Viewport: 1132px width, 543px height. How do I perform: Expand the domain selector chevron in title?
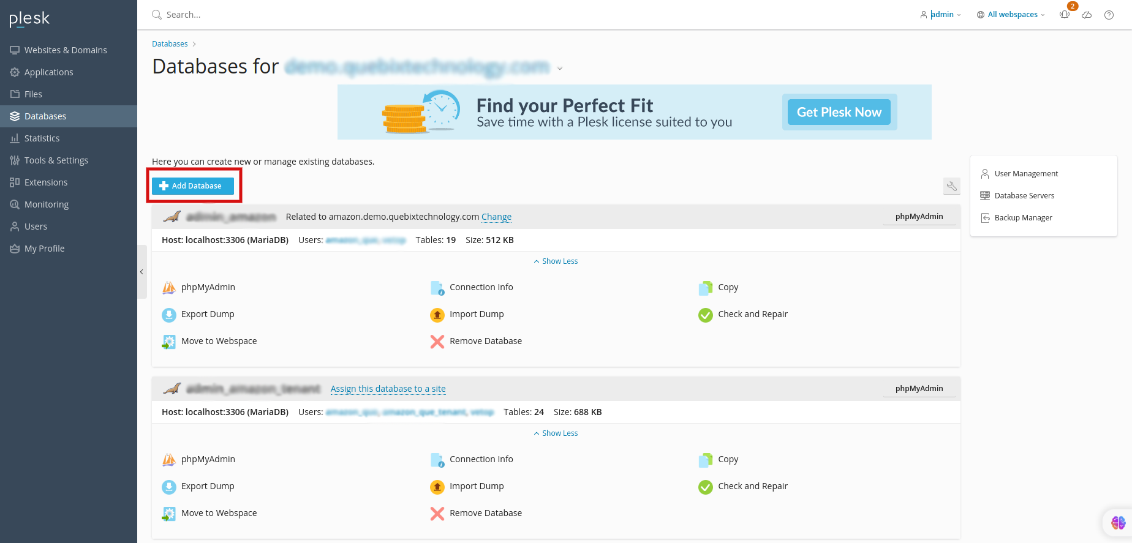coord(560,69)
